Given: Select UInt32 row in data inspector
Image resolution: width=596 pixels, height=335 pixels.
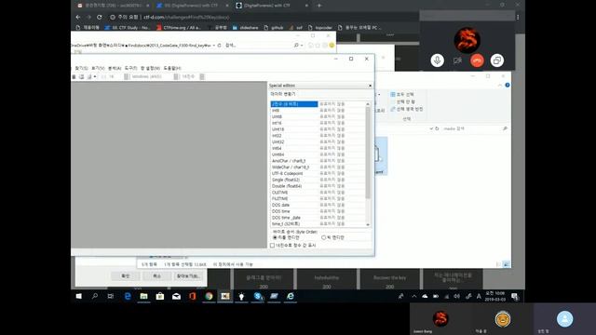Looking at the screenshot, I should tap(318, 142).
